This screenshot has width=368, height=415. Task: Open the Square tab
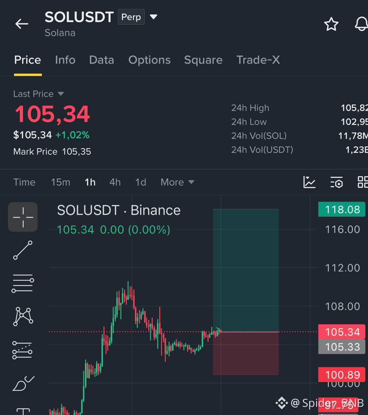pos(203,60)
